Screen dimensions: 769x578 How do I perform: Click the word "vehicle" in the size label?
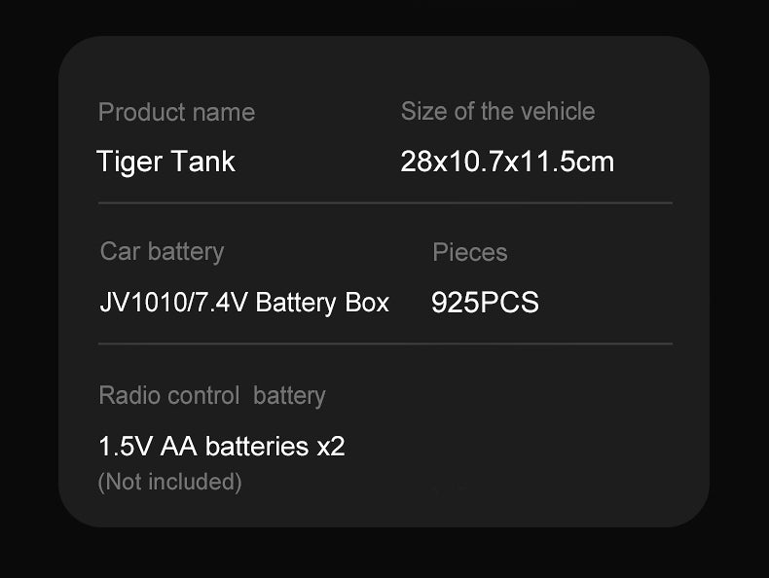click(558, 111)
